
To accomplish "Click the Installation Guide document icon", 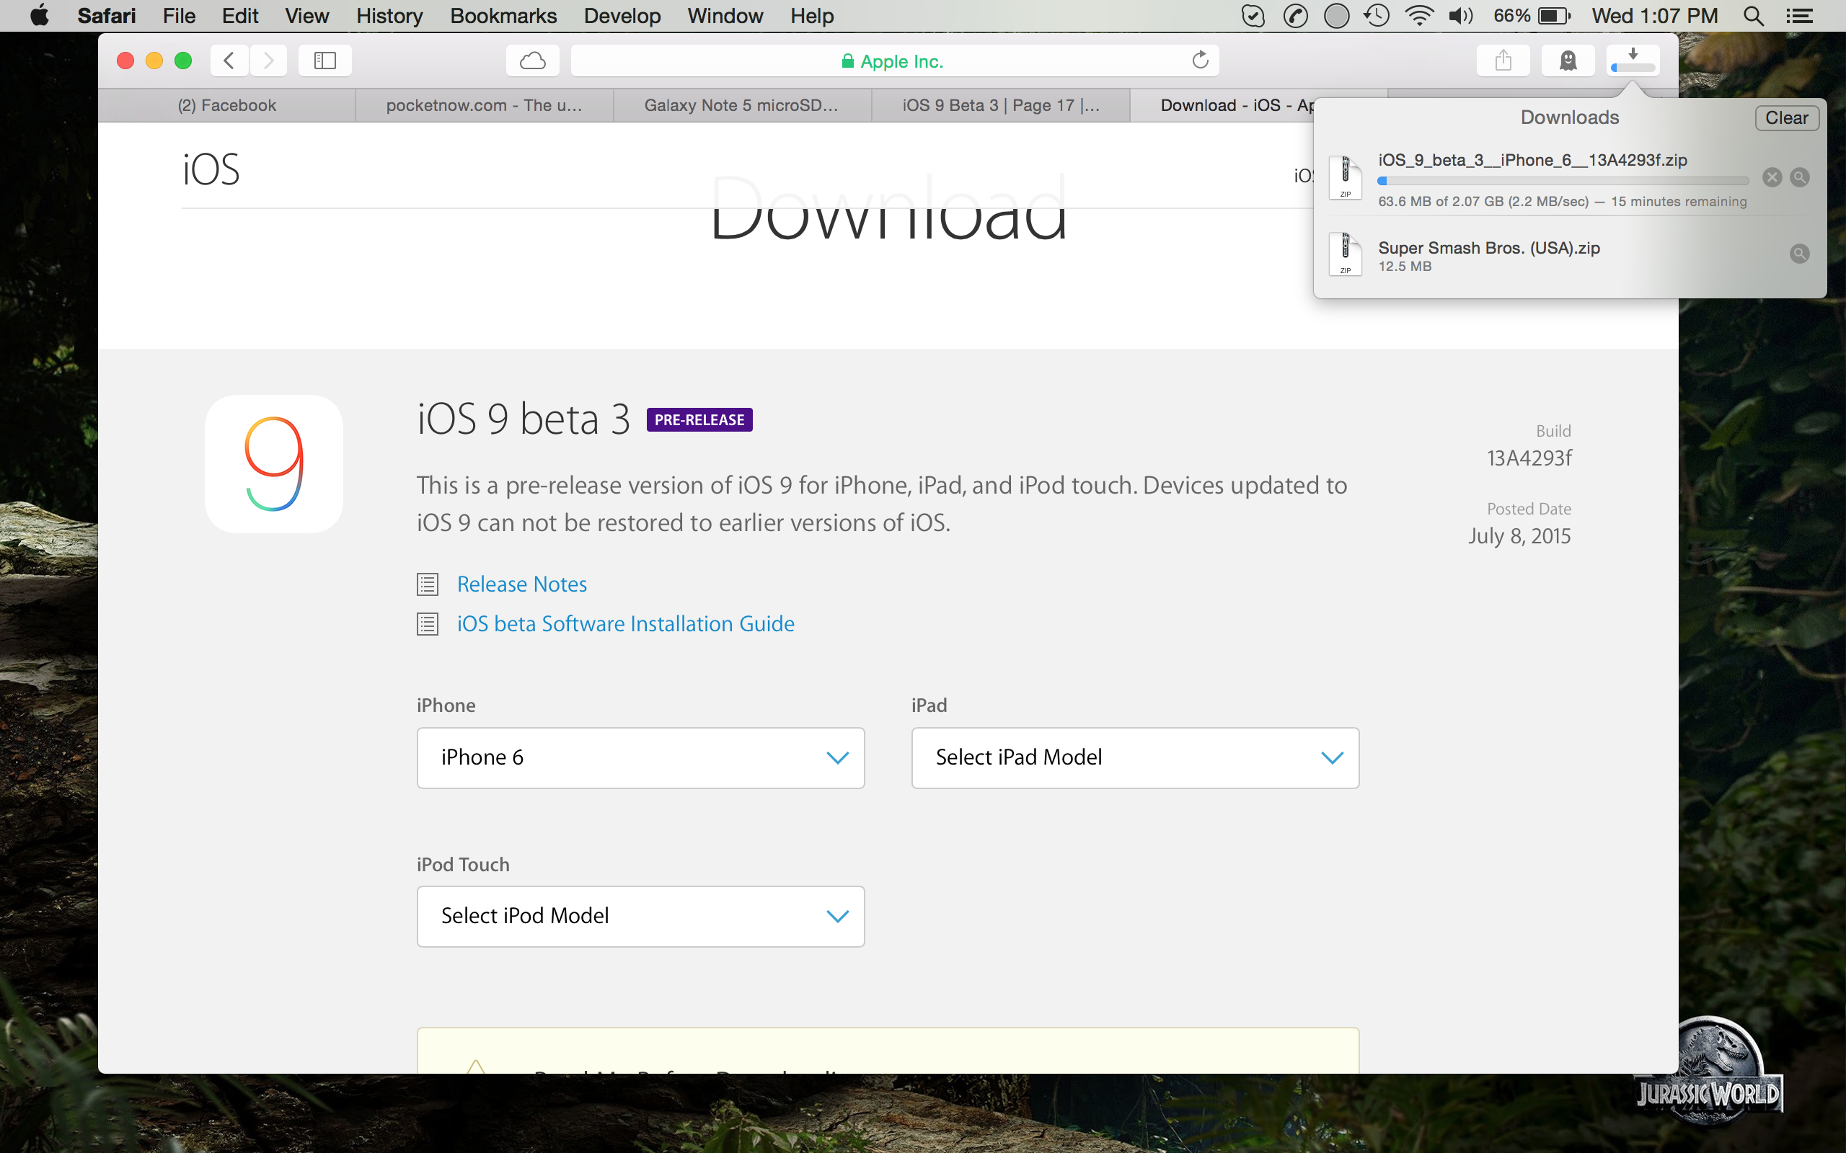I will pyautogui.click(x=428, y=624).
